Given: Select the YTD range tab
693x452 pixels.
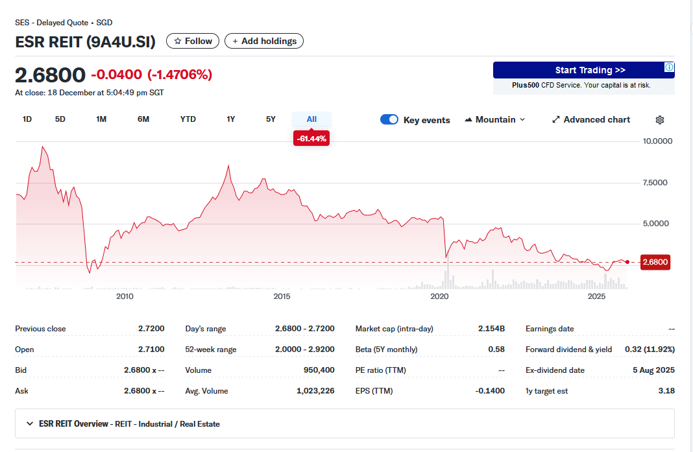Looking at the screenshot, I should 188,119.
